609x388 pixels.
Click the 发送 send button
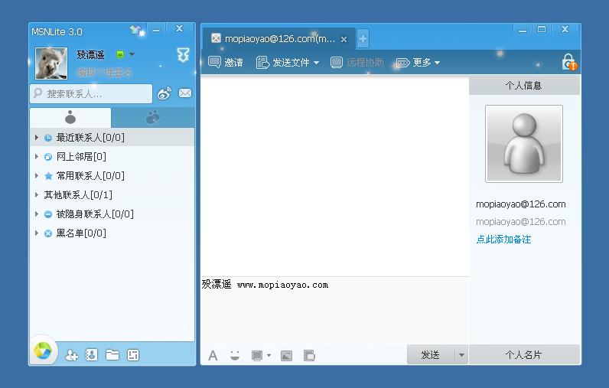[x=431, y=354]
